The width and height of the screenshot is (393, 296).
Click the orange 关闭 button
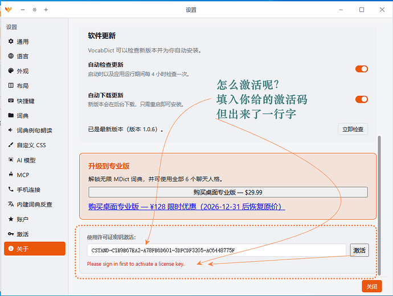[x=372, y=286]
